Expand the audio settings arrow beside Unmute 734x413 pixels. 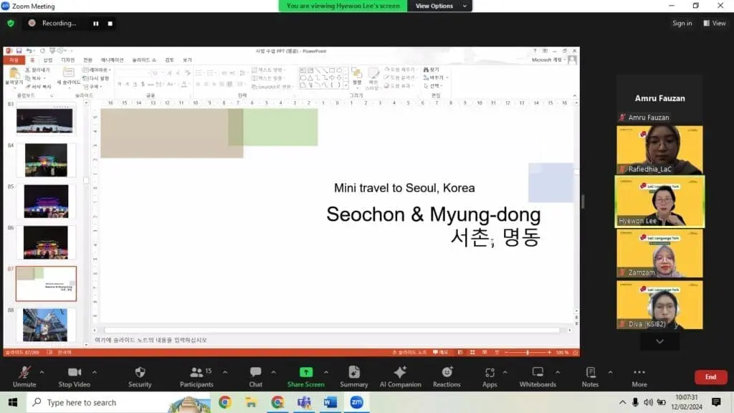42,372
